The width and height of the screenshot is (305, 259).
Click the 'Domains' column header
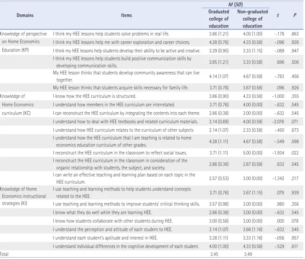click(25, 15)
